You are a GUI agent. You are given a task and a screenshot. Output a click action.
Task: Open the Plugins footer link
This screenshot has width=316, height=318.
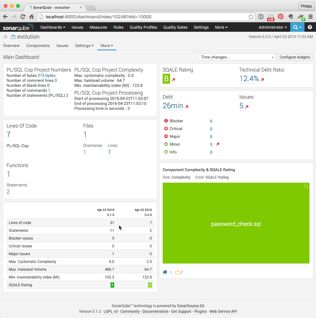(x=200, y=311)
